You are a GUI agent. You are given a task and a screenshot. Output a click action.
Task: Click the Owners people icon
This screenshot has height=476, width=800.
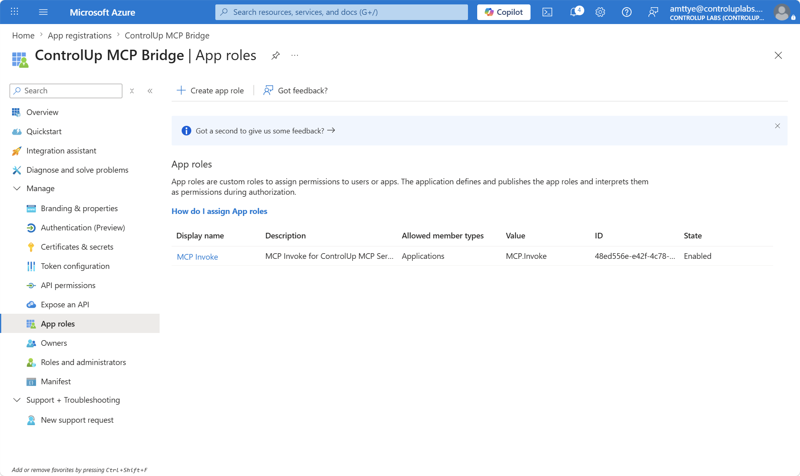pyautogui.click(x=31, y=343)
